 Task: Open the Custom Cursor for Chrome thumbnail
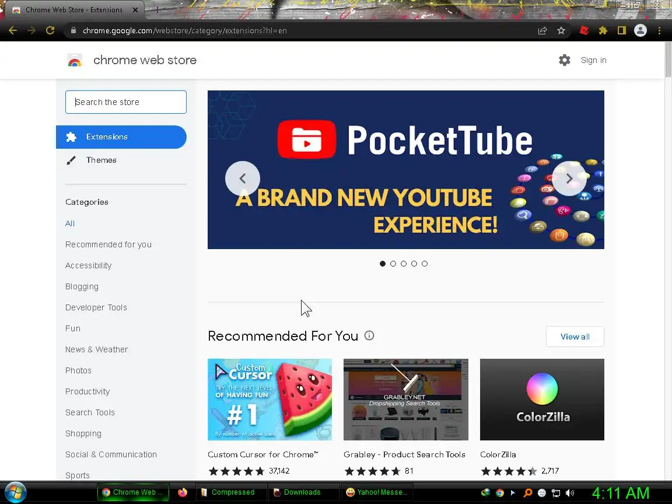[x=269, y=400]
